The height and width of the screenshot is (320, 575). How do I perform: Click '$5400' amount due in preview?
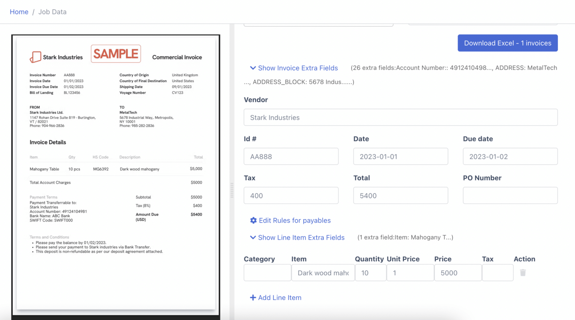point(196,214)
